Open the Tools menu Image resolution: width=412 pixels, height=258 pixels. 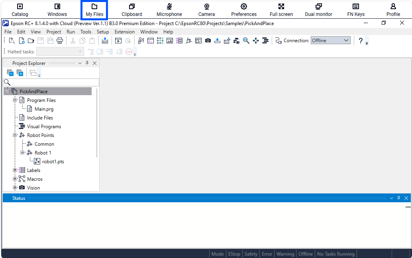point(86,32)
